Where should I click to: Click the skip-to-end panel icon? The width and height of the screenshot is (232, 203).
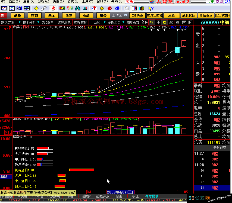[x=190, y=22]
